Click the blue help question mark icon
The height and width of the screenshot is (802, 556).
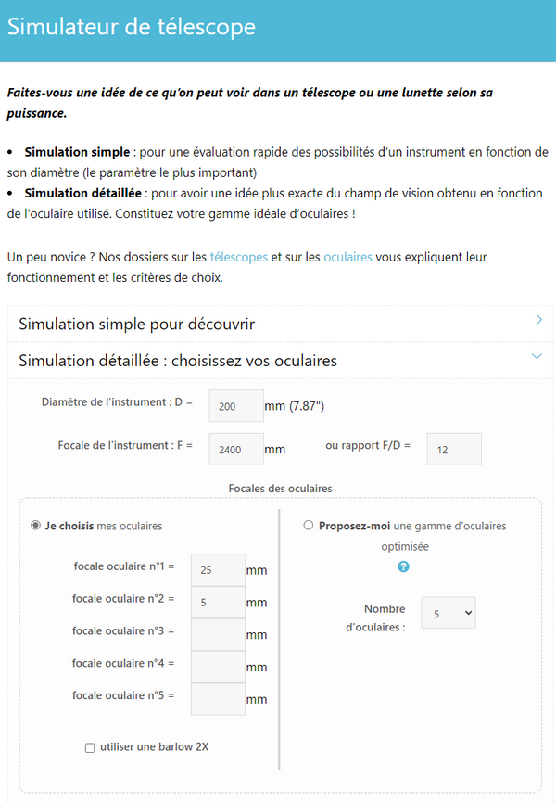403,566
